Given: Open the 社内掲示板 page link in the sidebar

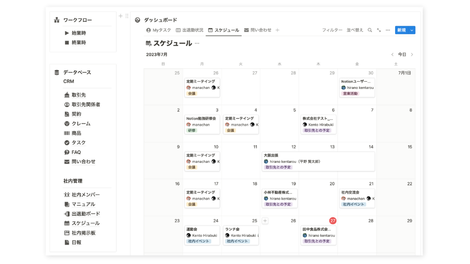Looking at the screenshot, I should (x=83, y=233).
